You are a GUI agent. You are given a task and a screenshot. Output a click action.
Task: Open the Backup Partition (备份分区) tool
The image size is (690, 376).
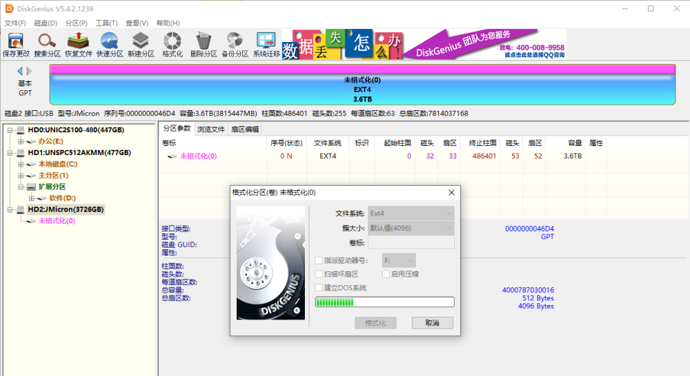(x=235, y=45)
